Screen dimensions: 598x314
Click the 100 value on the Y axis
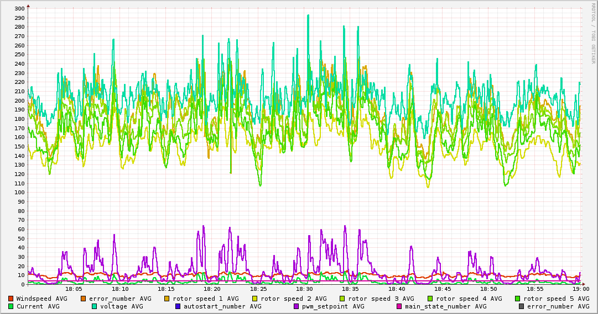point(18,193)
